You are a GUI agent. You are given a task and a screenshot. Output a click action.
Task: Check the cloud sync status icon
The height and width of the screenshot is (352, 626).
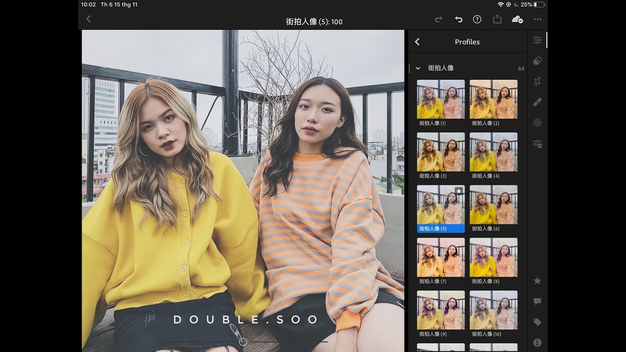coord(517,20)
